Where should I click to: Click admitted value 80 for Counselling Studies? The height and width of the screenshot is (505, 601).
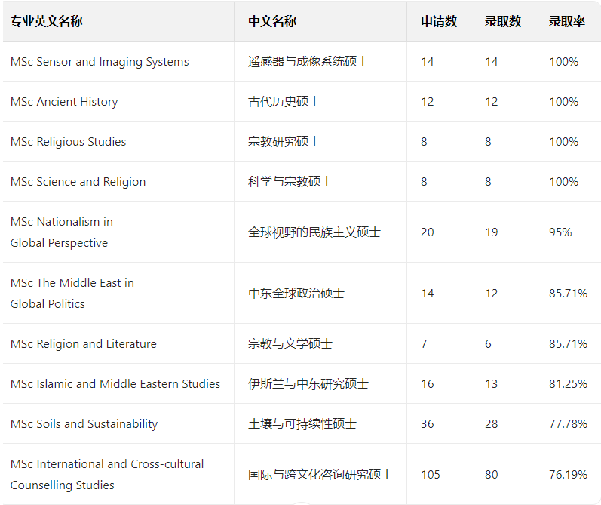click(x=492, y=474)
